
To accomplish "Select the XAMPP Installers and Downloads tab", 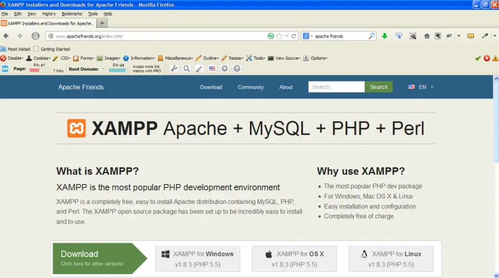I will click(48, 23).
